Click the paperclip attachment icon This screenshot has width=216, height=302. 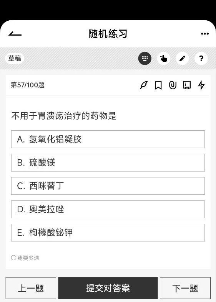pyautogui.click(x=173, y=85)
